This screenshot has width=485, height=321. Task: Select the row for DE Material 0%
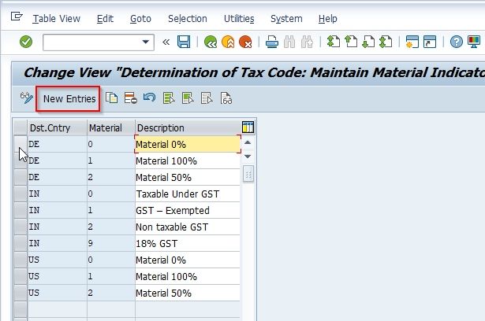pyautogui.click(x=21, y=145)
